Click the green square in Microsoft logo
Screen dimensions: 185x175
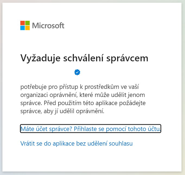tap(27, 23)
